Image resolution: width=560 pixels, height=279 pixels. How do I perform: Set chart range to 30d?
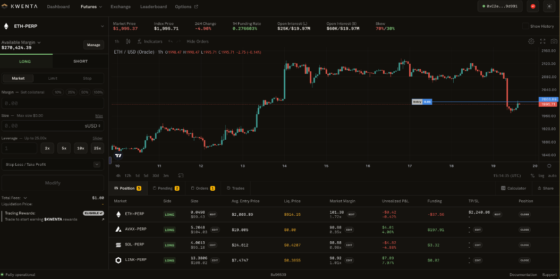[155, 176]
